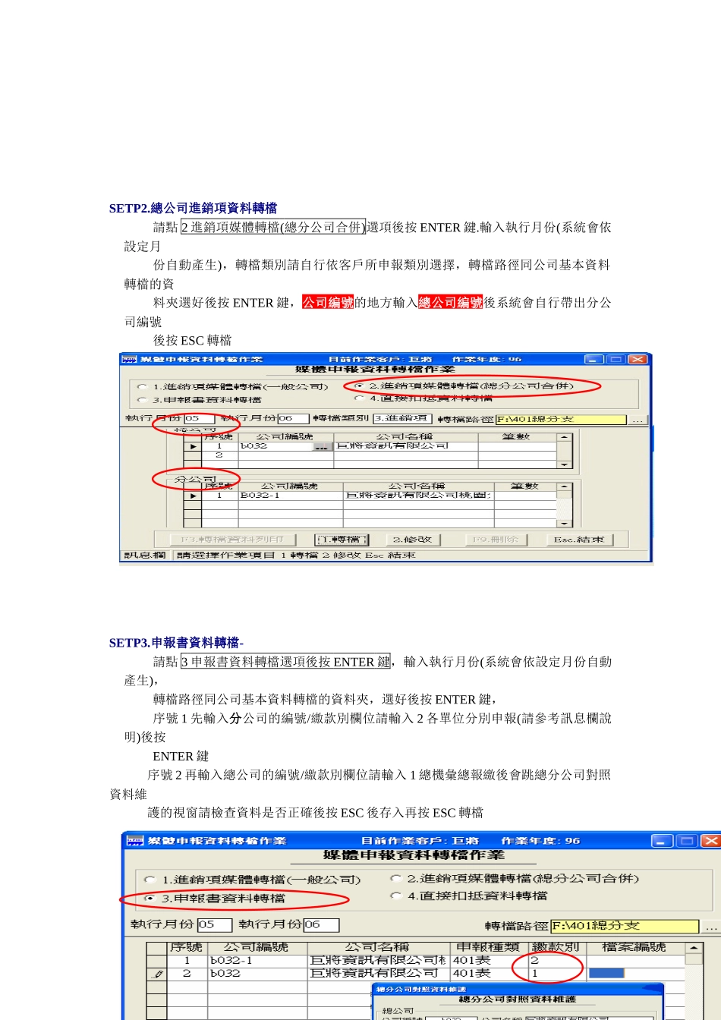
Task: Click the 轉檔路徑 field in upper window
Action: tap(561, 419)
